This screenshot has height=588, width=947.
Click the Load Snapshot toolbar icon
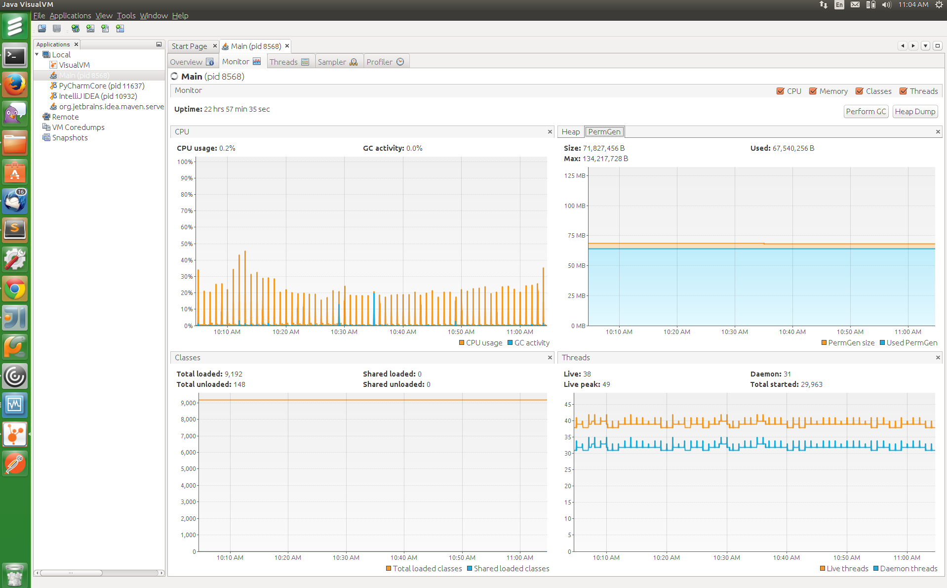click(42, 29)
